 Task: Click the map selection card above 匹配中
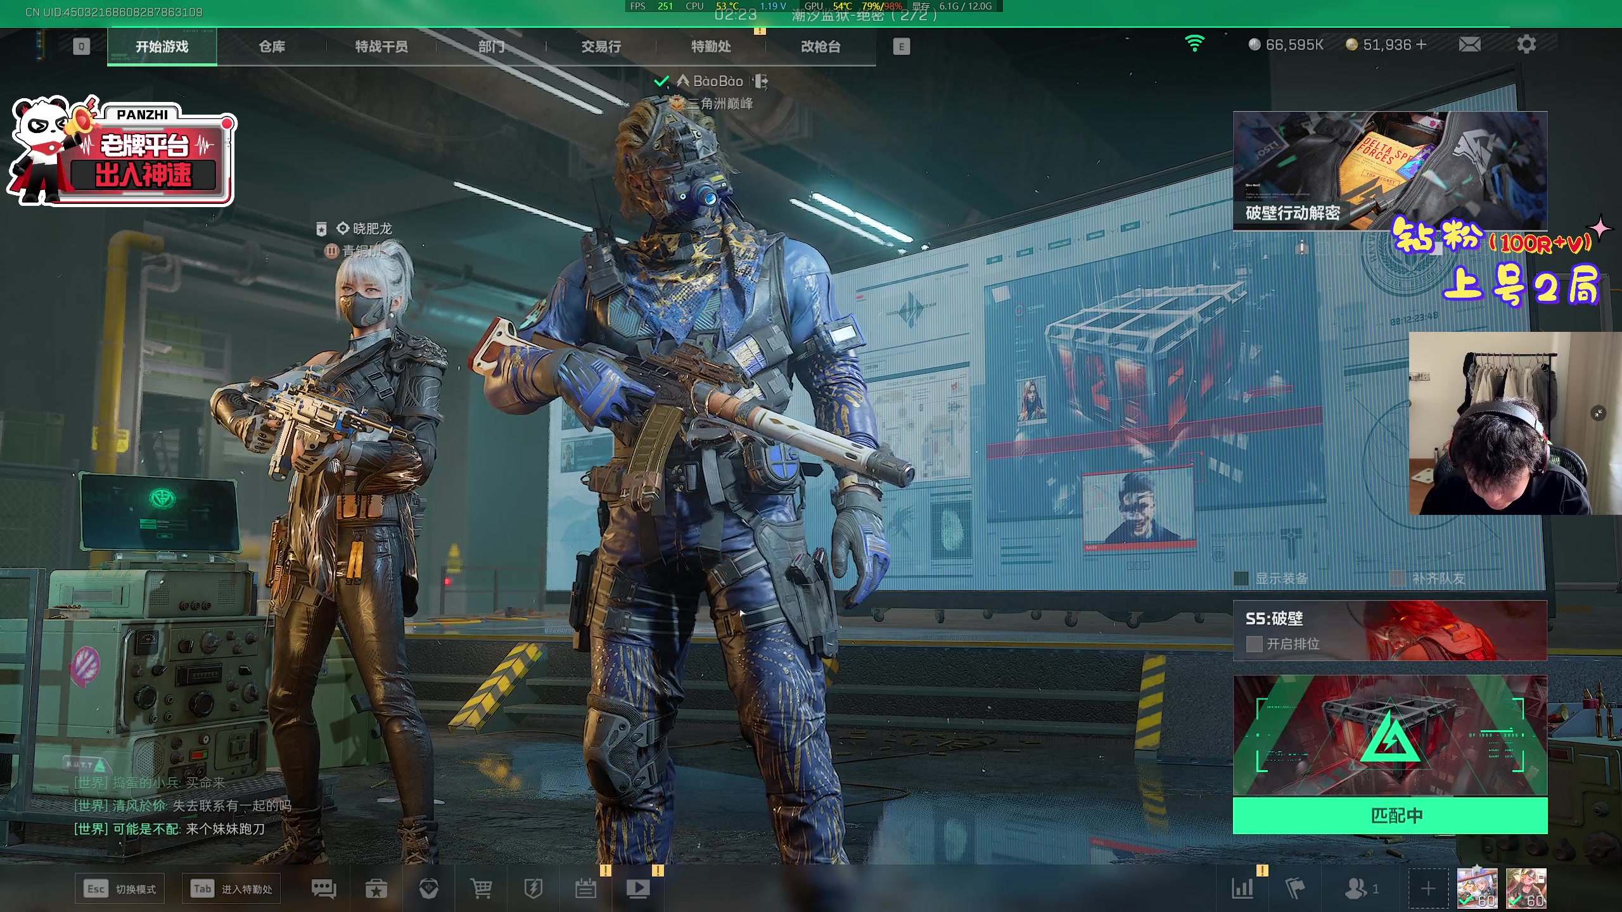(x=1390, y=735)
